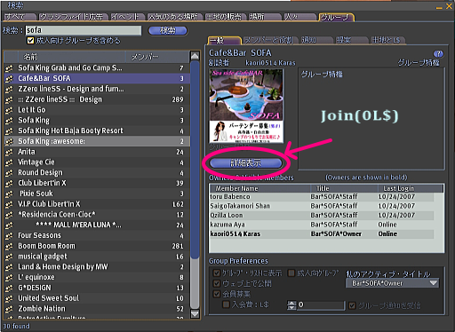Enable the 入会費:L$ checkbox
The image size is (455, 332).
[x=226, y=304]
